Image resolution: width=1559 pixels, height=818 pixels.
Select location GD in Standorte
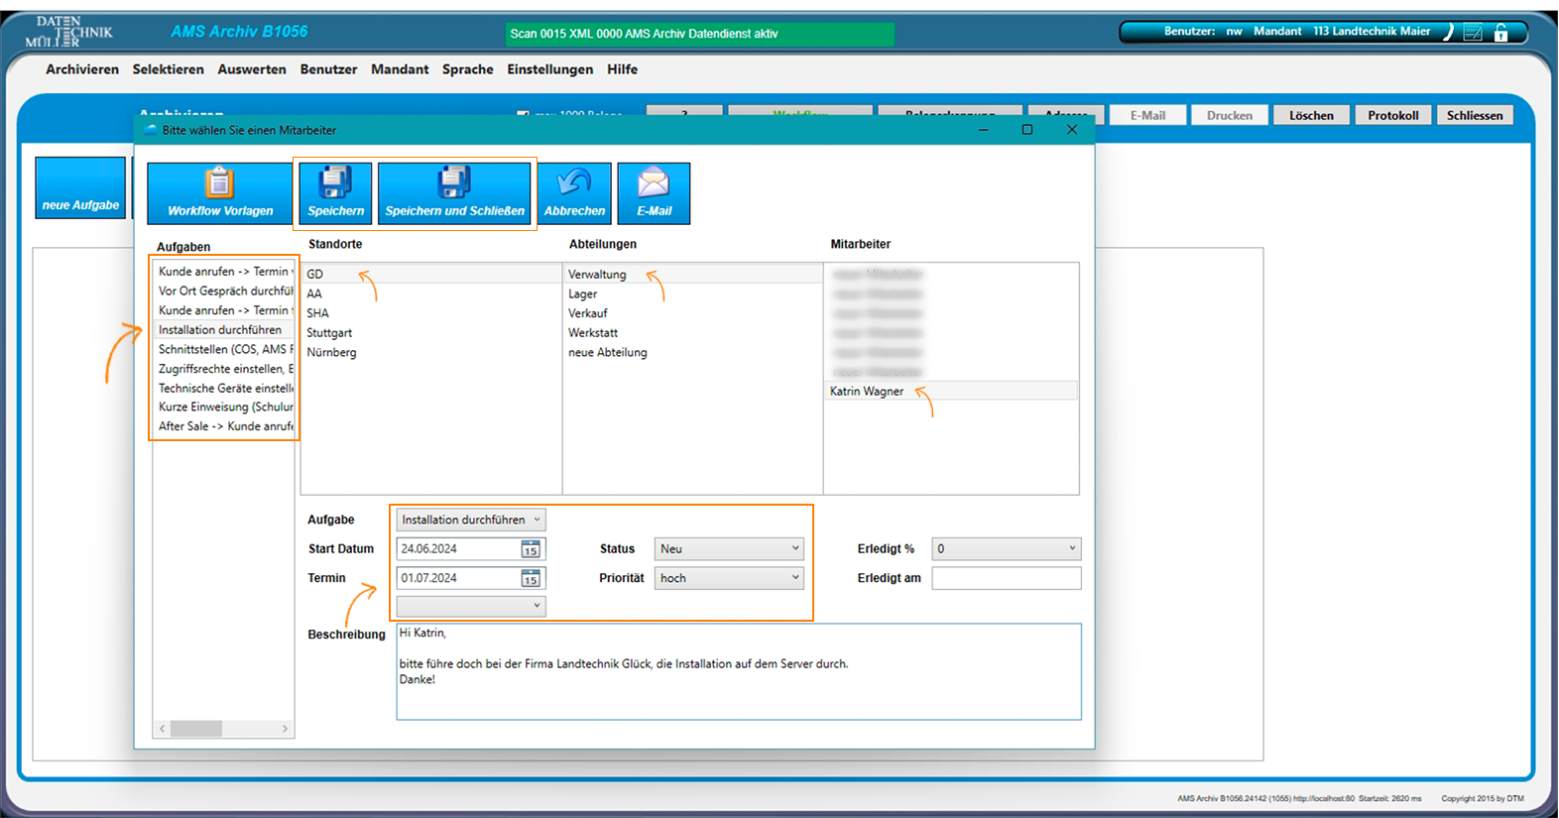431,275
